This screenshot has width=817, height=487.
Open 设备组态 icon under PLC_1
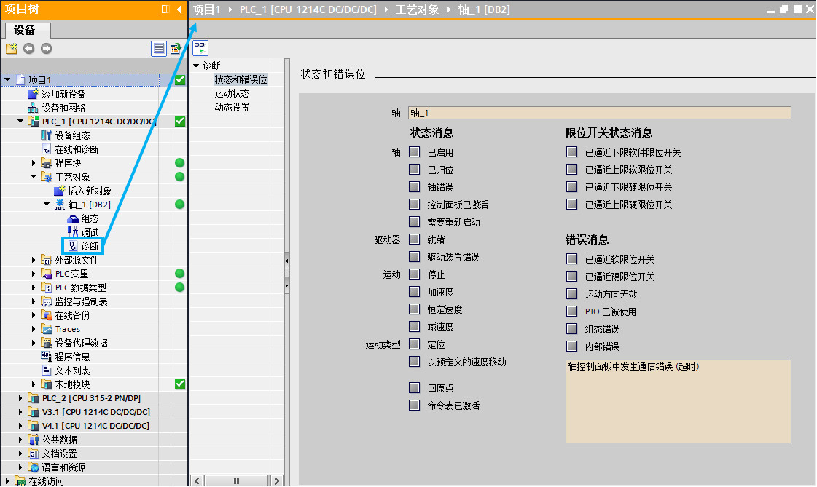click(x=46, y=135)
